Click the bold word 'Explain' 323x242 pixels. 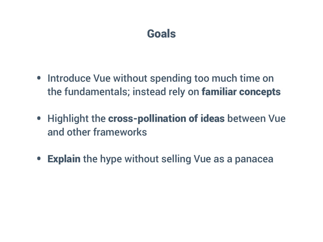[x=64, y=159]
